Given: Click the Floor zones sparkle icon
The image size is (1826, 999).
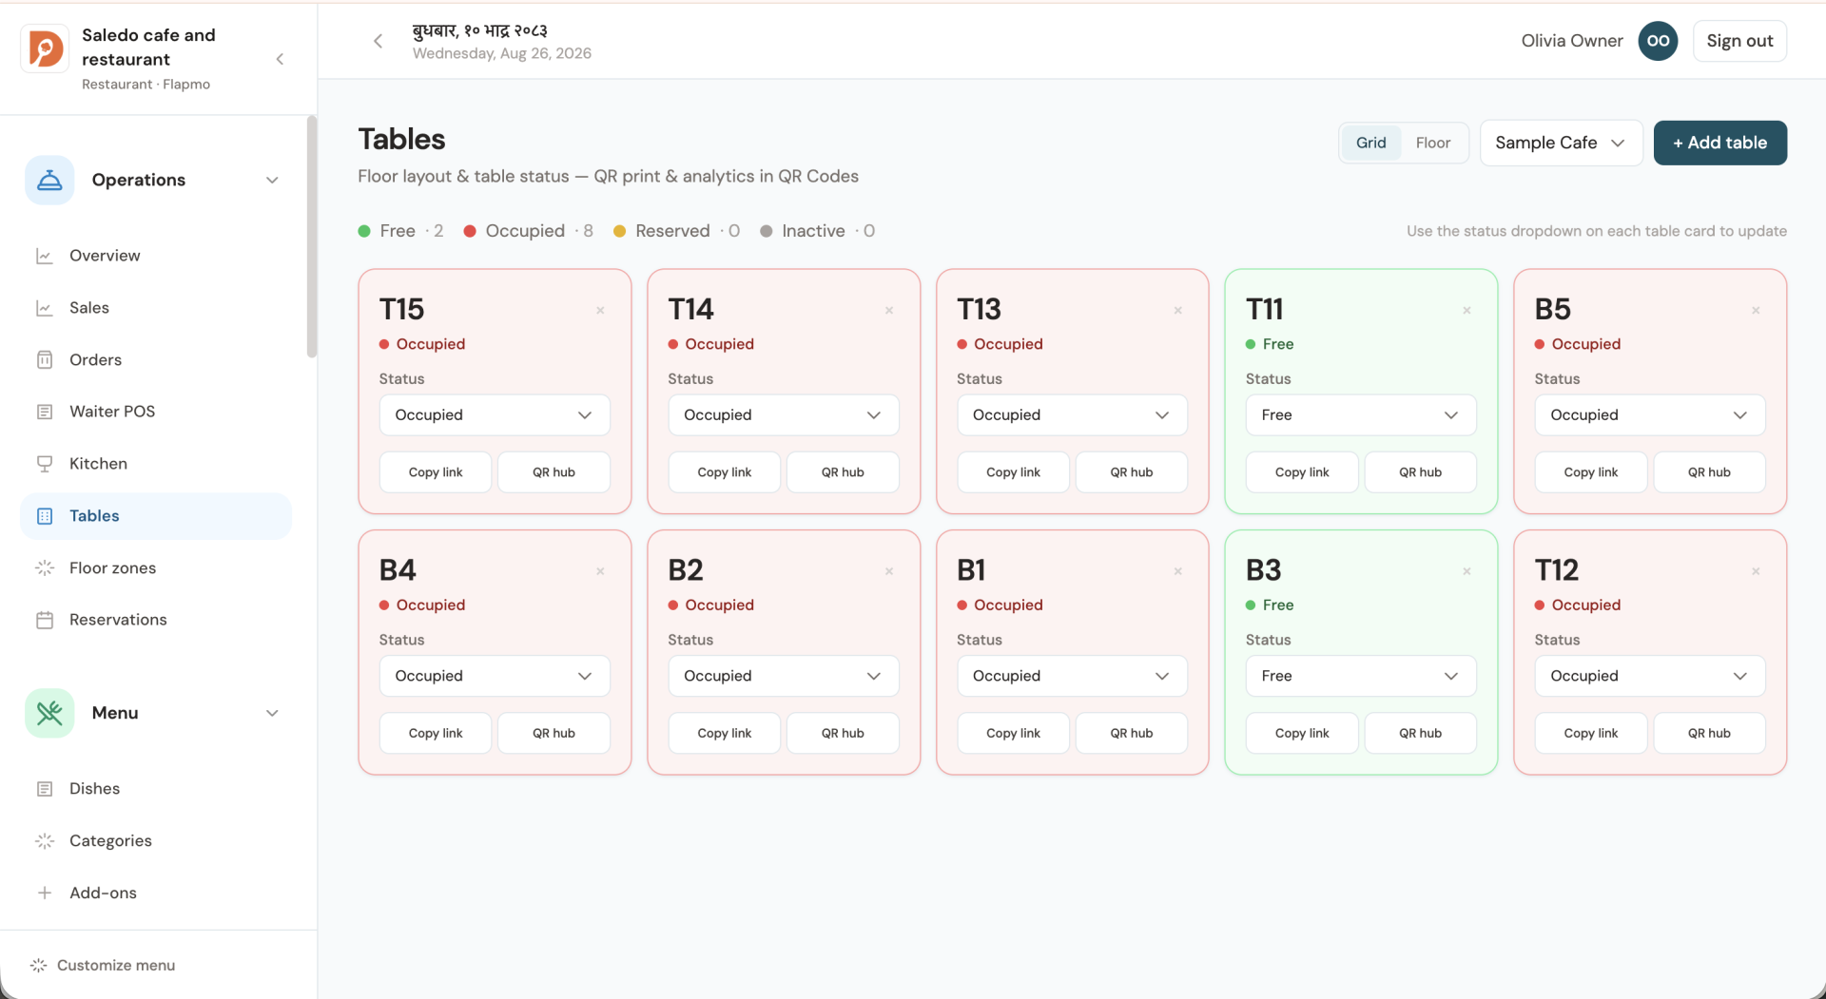Looking at the screenshot, I should pos(45,568).
